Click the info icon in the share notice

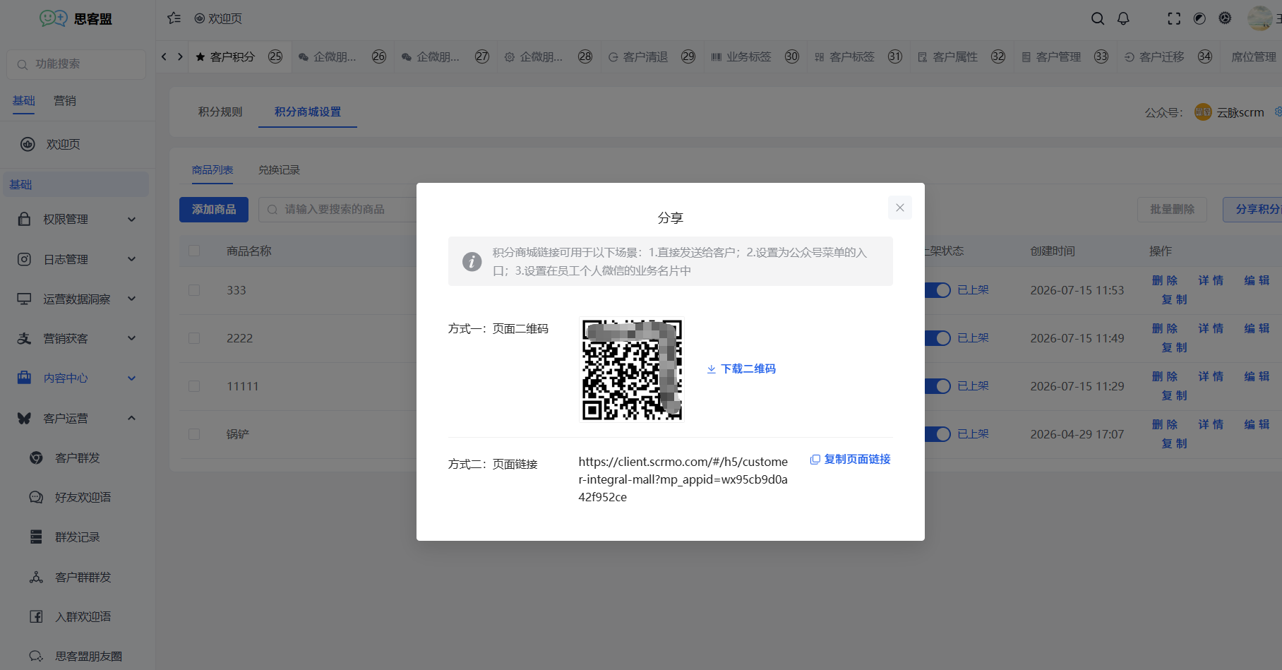472,261
